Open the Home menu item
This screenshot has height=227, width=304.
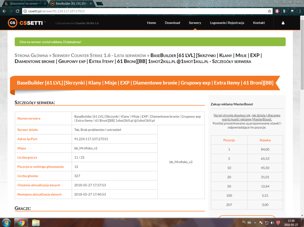tap(151, 23)
